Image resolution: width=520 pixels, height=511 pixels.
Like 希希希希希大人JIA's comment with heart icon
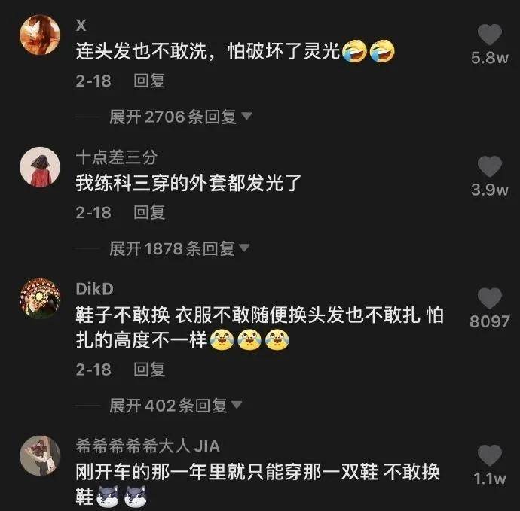click(490, 455)
